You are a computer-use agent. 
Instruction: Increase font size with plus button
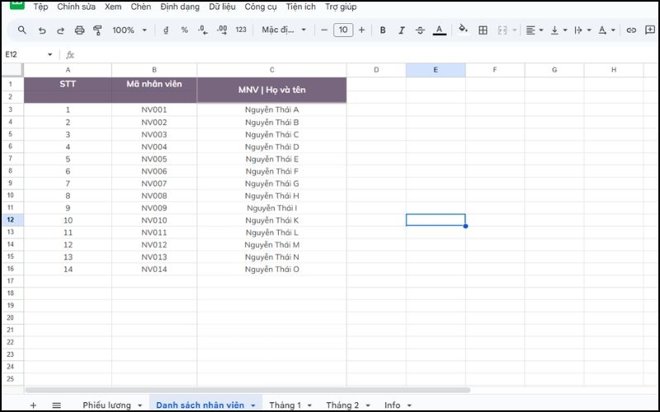[361, 30]
